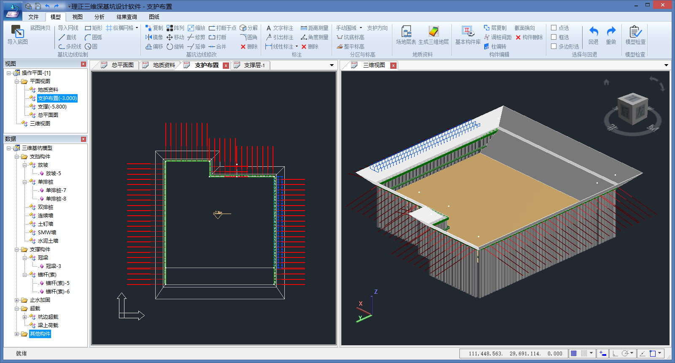Click 生成三维地层 generate 3D strata icon
The height and width of the screenshot is (363, 675).
click(x=433, y=32)
